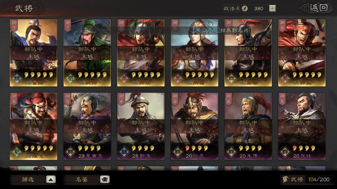Open the green-robed 关羽 level 29 card
This screenshot has height=189, width=337.
click(87, 53)
